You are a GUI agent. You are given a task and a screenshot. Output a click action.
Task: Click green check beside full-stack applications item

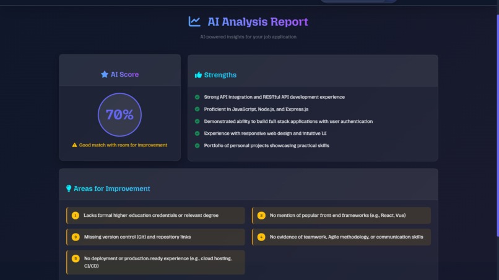coord(197,121)
